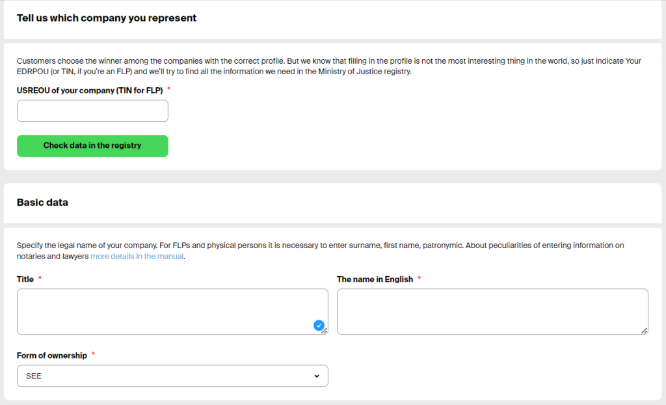This screenshot has width=666, height=405.
Task: Click the blue checkmark icon in Title field
Action: pyautogui.click(x=319, y=325)
